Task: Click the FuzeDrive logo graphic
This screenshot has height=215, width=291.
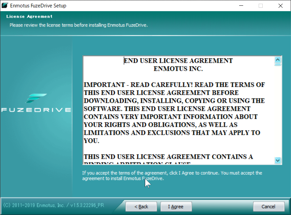Action: (36, 103)
